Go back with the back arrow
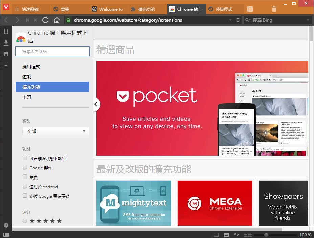The image size is (314, 238). point(6,20)
